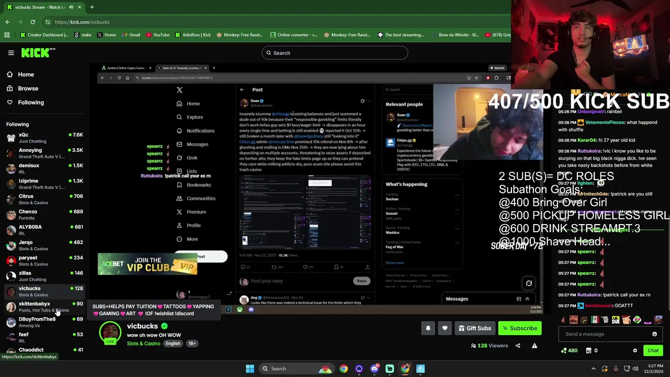Open ALYB0BA channel in Following list

click(44, 230)
